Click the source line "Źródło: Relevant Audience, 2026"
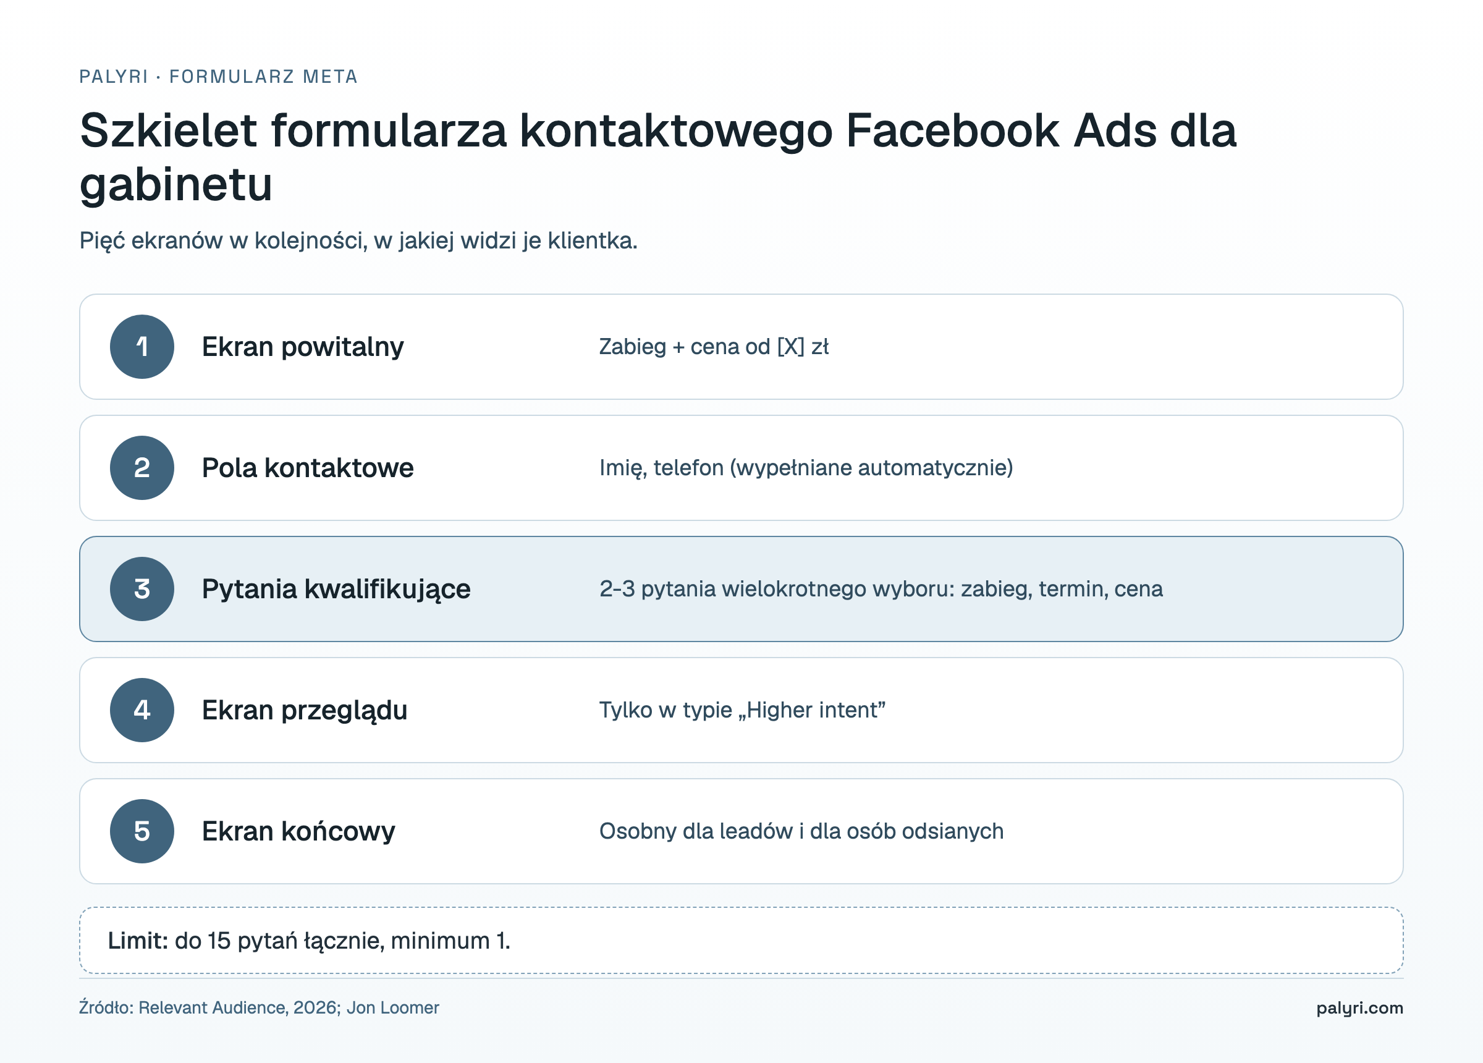The height and width of the screenshot is (1063, 1483). (259, 1007)
